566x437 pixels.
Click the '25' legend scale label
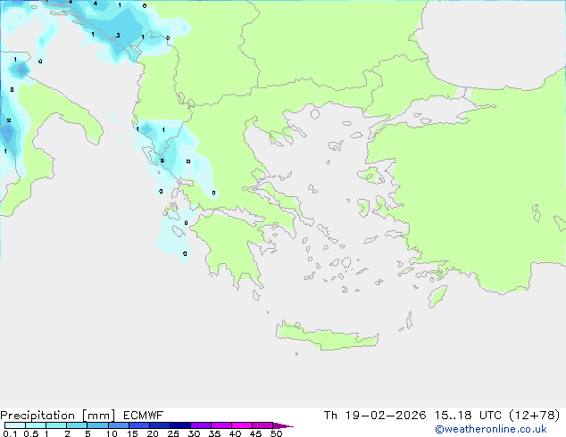(x=173, y=433)
